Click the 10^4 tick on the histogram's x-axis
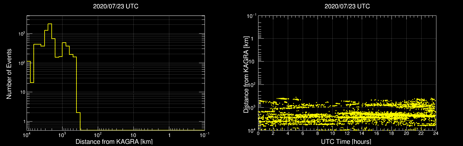 pyautogui.click(x=27, y=135)
